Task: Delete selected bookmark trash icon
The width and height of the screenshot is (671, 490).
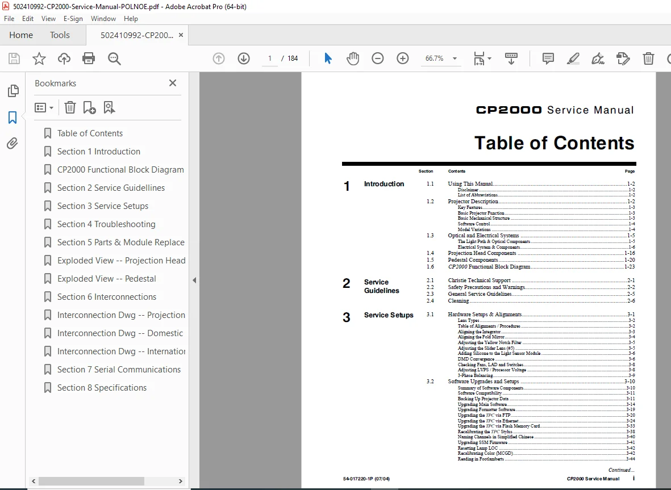Action: tap(70, 107)
